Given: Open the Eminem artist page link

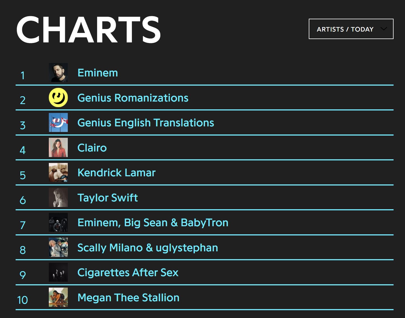Looking at the screenshot, I should [x=97, y=73].
